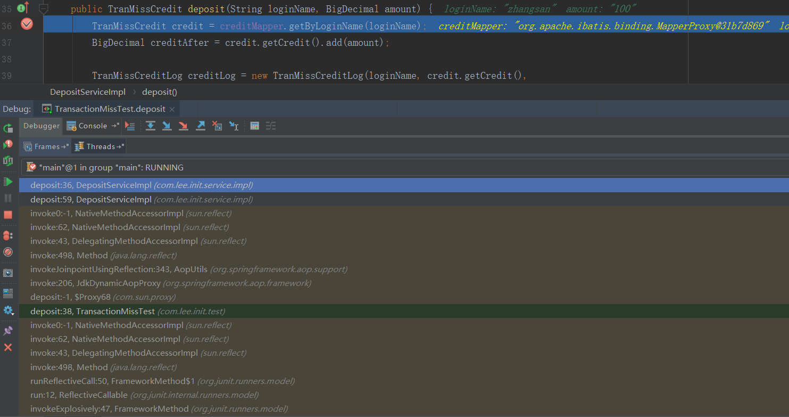This screenshot has width=789, height=417.
Task: Click deposit() in the breadcrumb
Action: (160, 92)
